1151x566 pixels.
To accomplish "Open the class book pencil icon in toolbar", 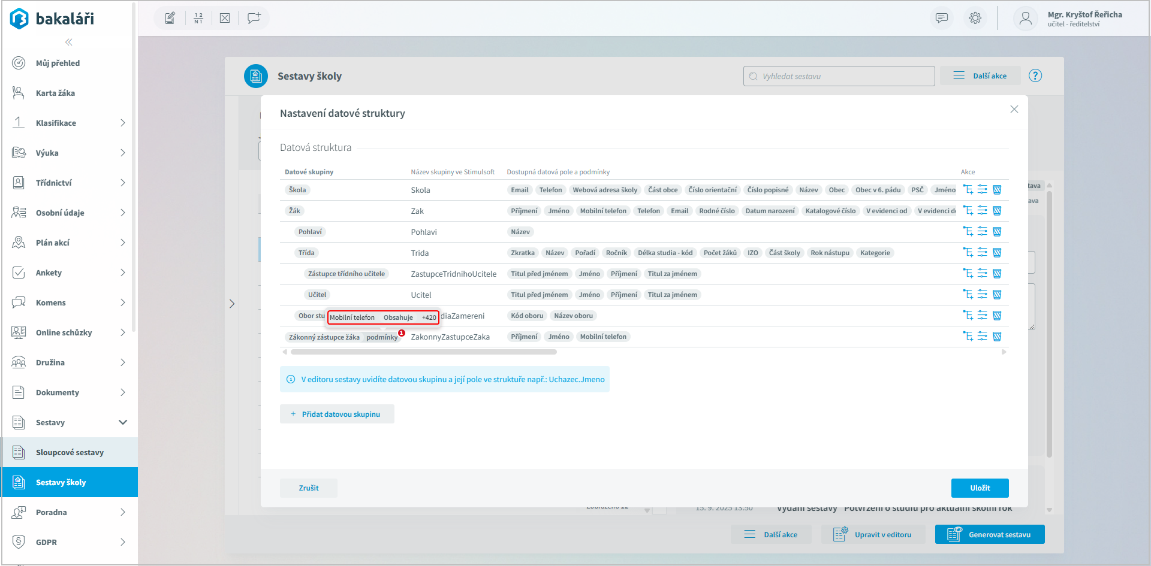I will tap(170, 18).
